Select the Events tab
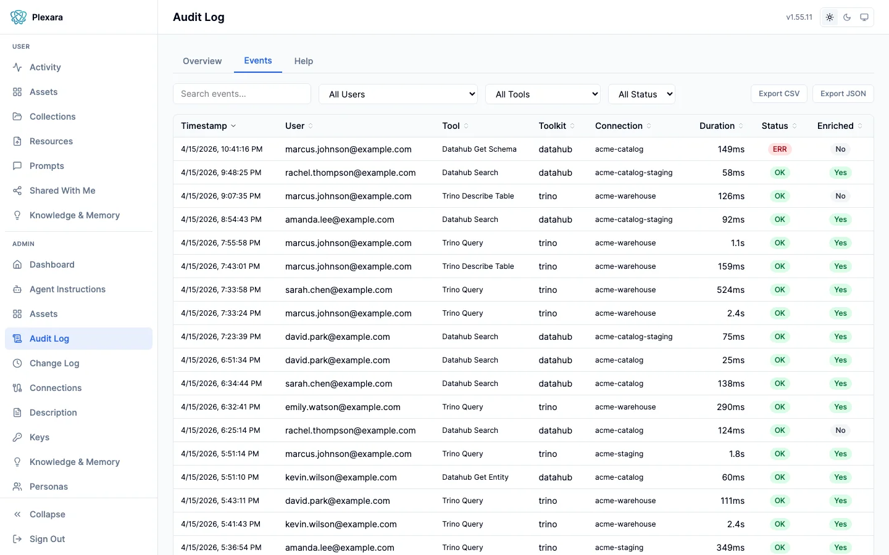 (258, 60)
